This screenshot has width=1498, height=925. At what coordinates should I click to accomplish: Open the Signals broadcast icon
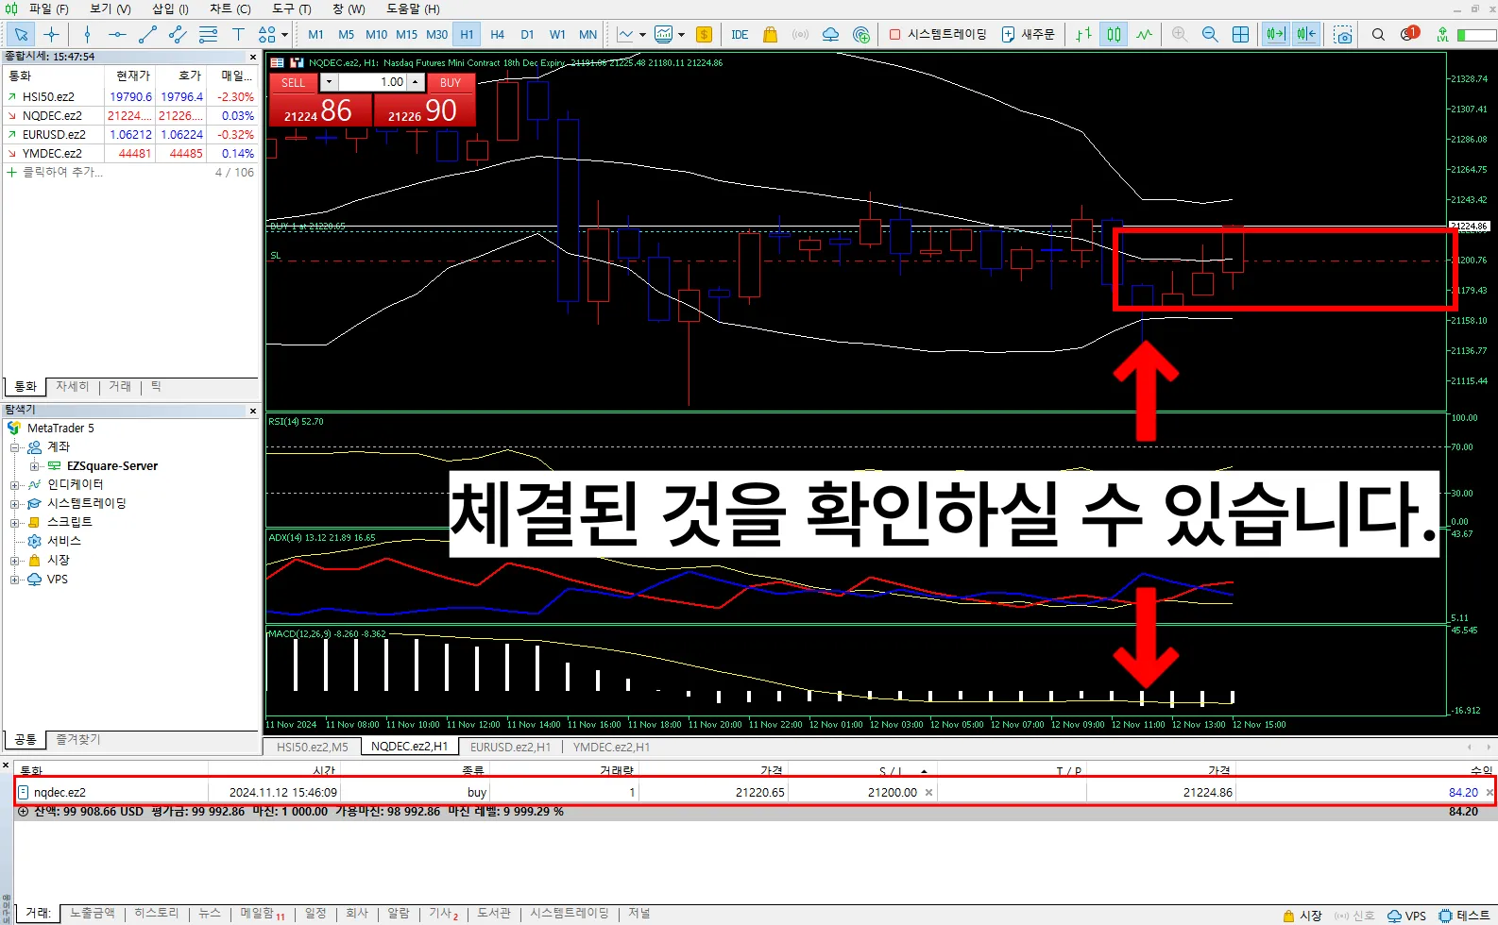(x=800, y=34)
